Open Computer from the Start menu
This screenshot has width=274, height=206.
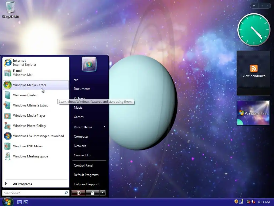pos(81,137)
